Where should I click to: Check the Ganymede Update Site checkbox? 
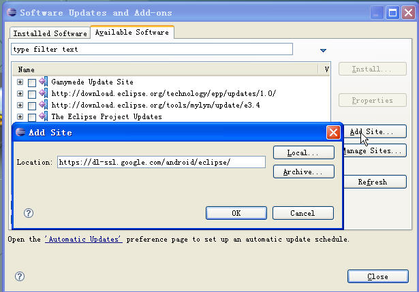(32, 82)
